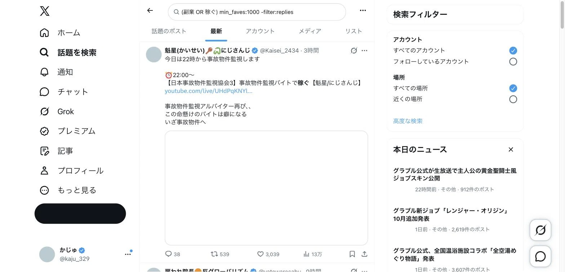565x272 pixels.
Task: Switch to the 話題のポスト tab
Action: 169,31
